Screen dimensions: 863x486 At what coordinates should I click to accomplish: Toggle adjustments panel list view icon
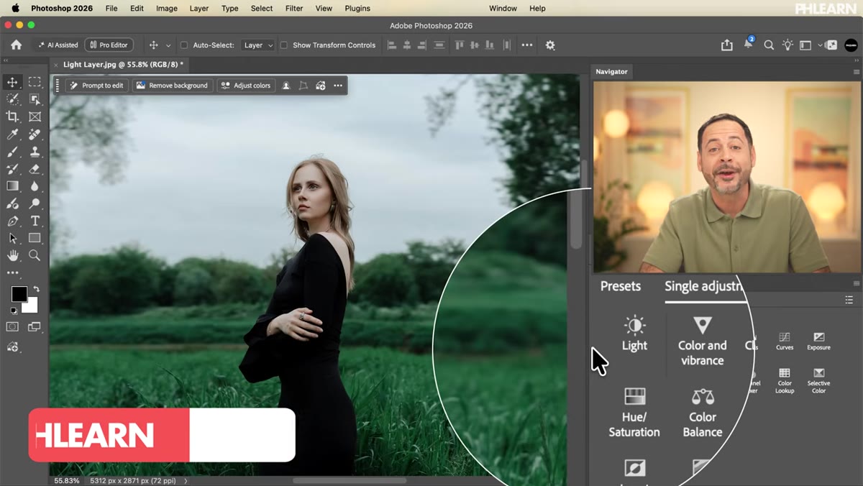coord(849,300)
